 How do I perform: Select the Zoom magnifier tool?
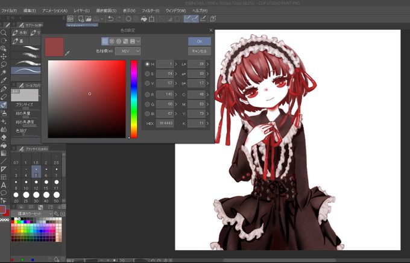click(x=4, y=33)
